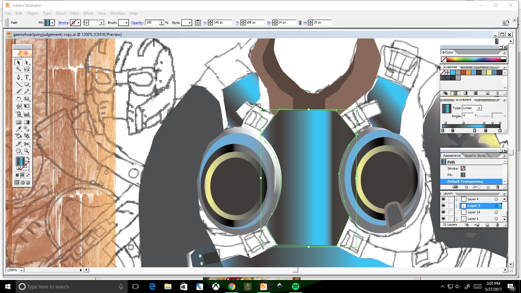
Task: Open the File menu
Action: [8, 13]
